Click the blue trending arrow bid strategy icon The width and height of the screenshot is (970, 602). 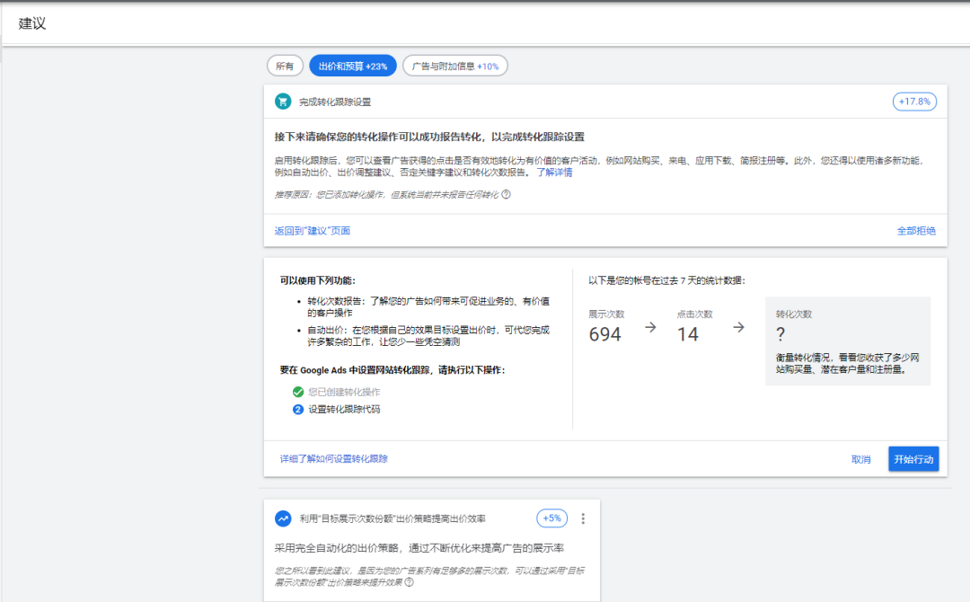(283, 518)
